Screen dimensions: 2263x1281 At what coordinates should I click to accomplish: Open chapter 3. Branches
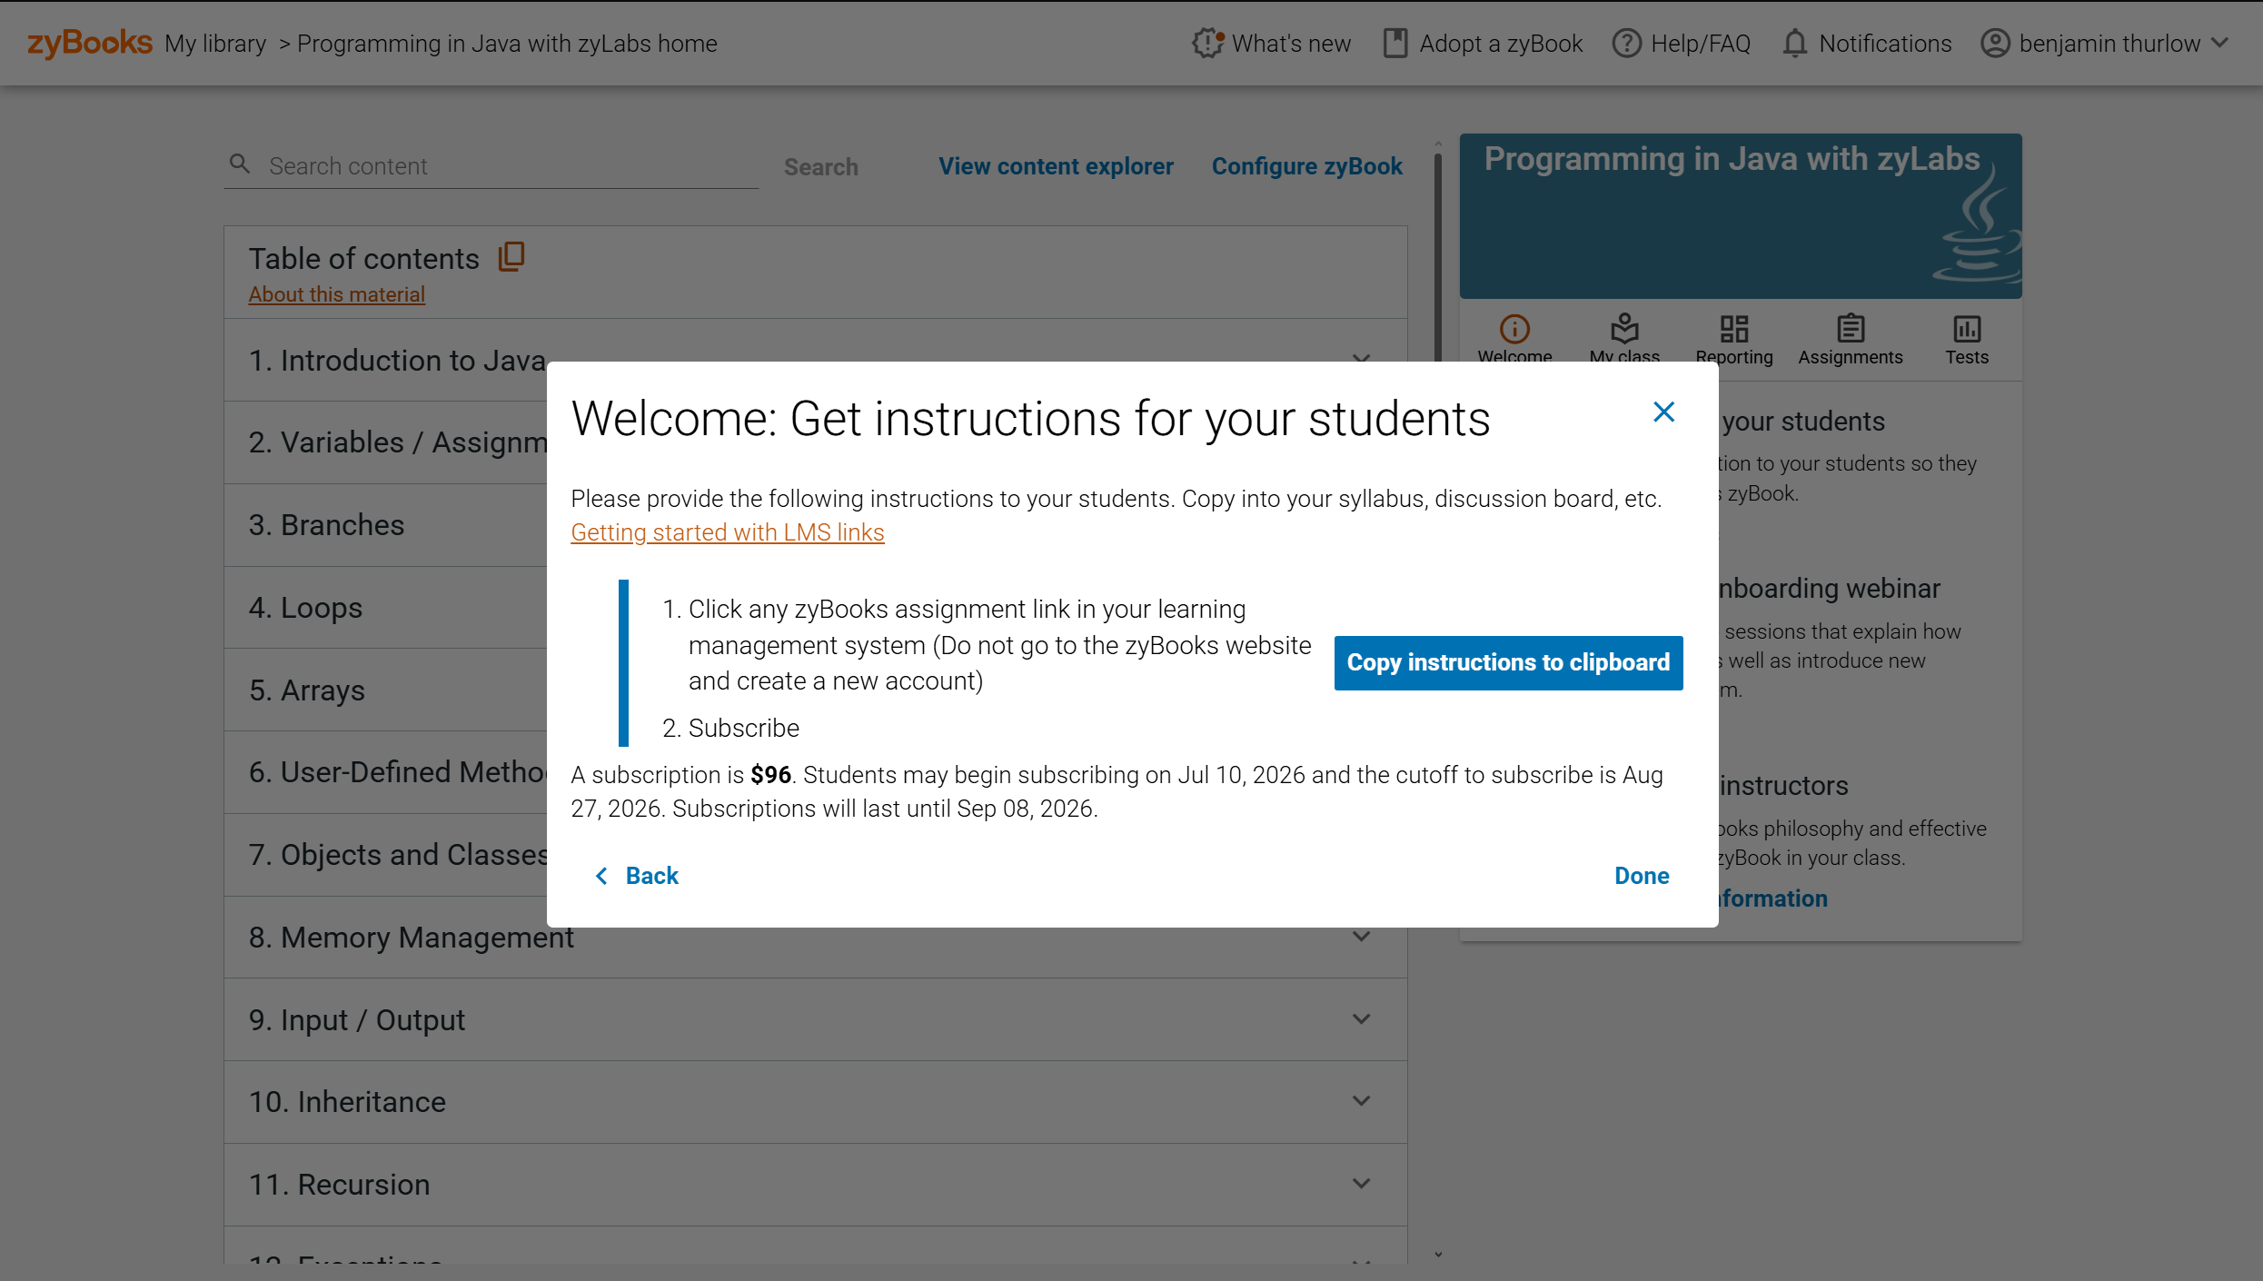point(326,525)
